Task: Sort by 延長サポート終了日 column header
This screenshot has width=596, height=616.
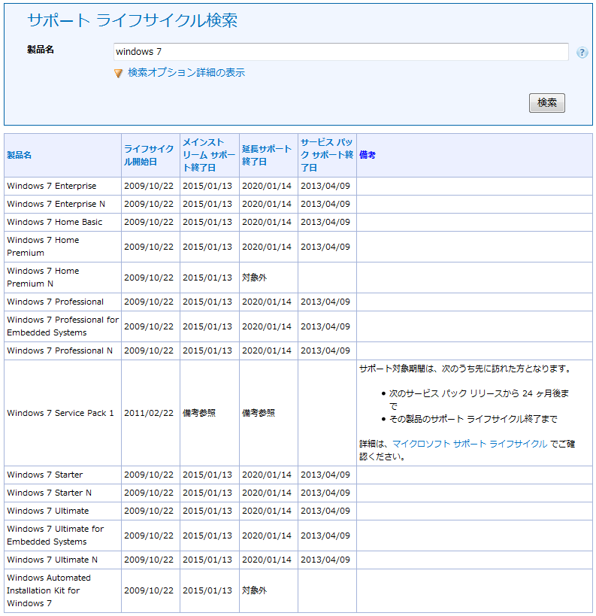Action: coord(267,155)
